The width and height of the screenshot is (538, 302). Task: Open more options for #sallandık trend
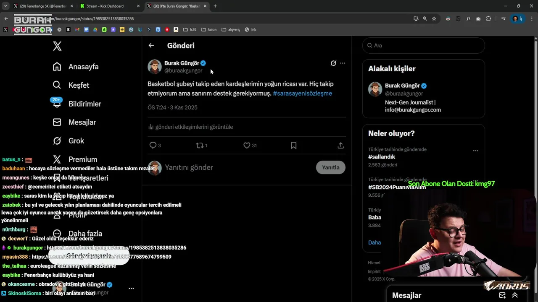click(475, 151)
